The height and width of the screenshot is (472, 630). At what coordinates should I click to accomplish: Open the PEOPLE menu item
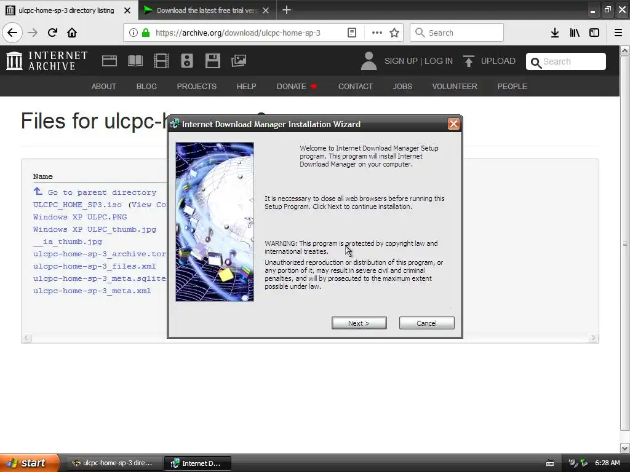512,86
